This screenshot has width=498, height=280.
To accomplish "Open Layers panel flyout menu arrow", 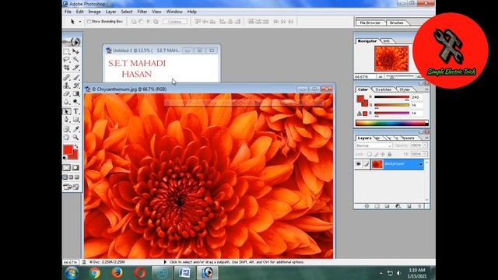I will pos(426,138).
